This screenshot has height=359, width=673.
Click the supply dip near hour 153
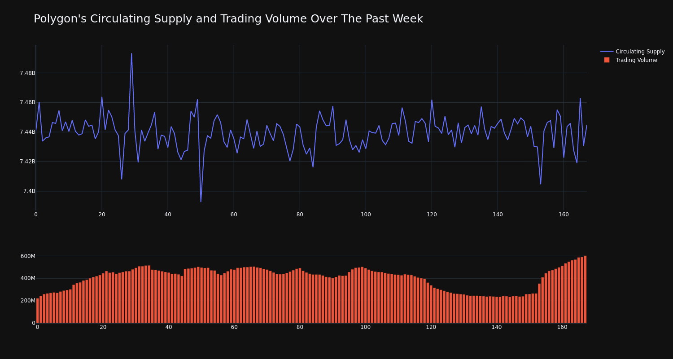point(541,184)
